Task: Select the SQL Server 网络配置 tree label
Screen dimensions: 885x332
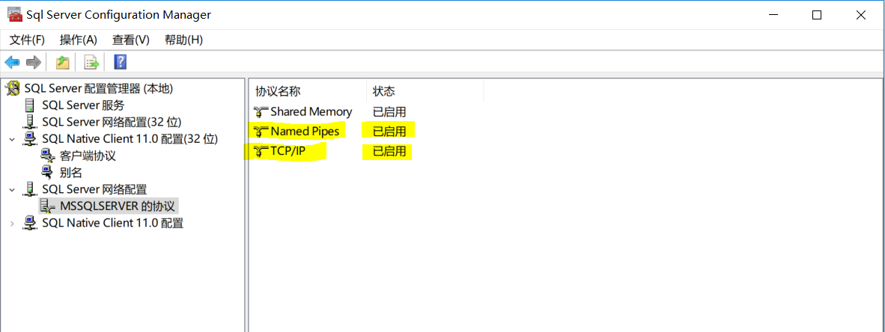Action: [94, 189]
